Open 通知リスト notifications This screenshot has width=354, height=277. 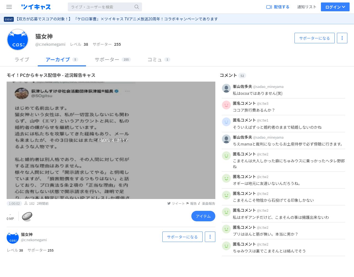click(x=307, y=7)
